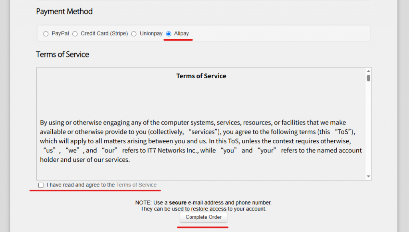This screenshot has height=232, width=409.
Task: Click the PayPal label text
Action: pyautogui.click(x=60, y=34)
